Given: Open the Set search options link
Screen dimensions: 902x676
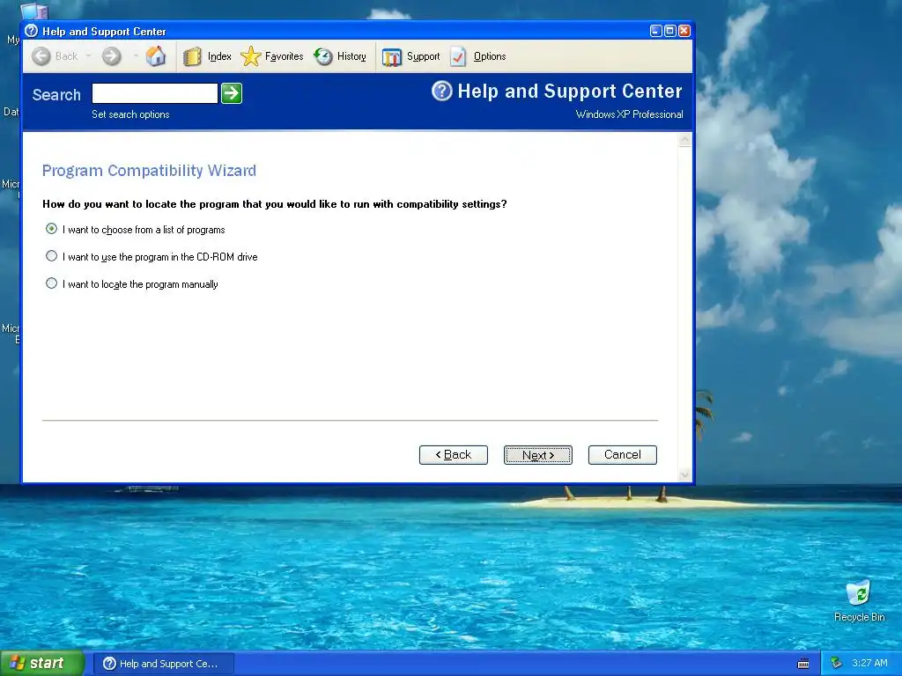Looking at the screenshot, I should point(130,114).
